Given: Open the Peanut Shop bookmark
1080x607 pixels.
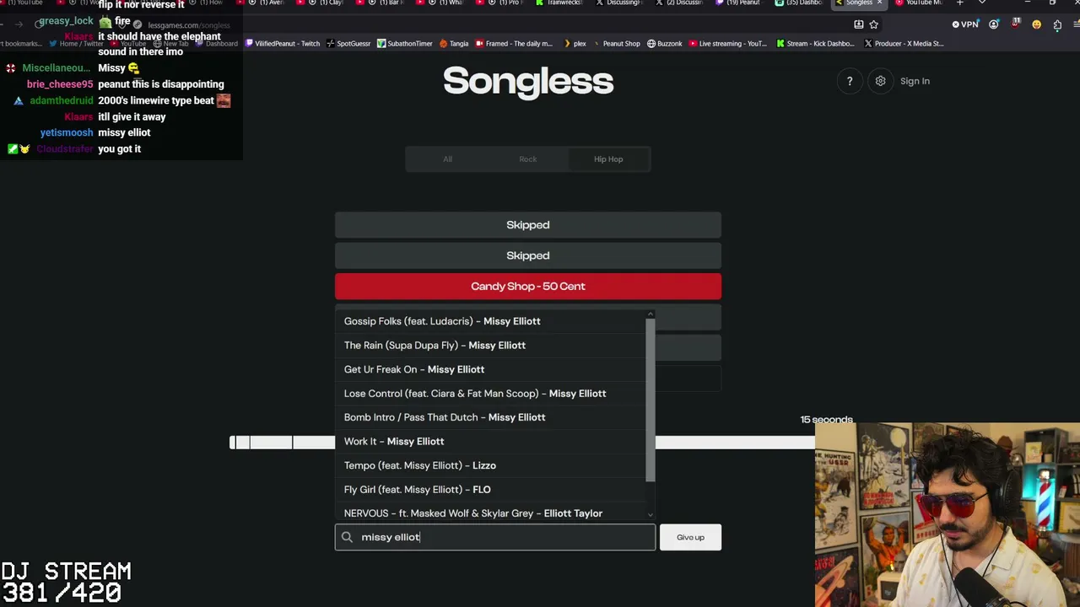Looking at the screenshot, I should (616, 43).
